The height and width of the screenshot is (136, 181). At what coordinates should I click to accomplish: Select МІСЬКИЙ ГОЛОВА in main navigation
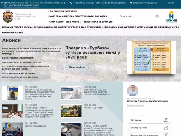pyautogui.click(x=13, y=27)
